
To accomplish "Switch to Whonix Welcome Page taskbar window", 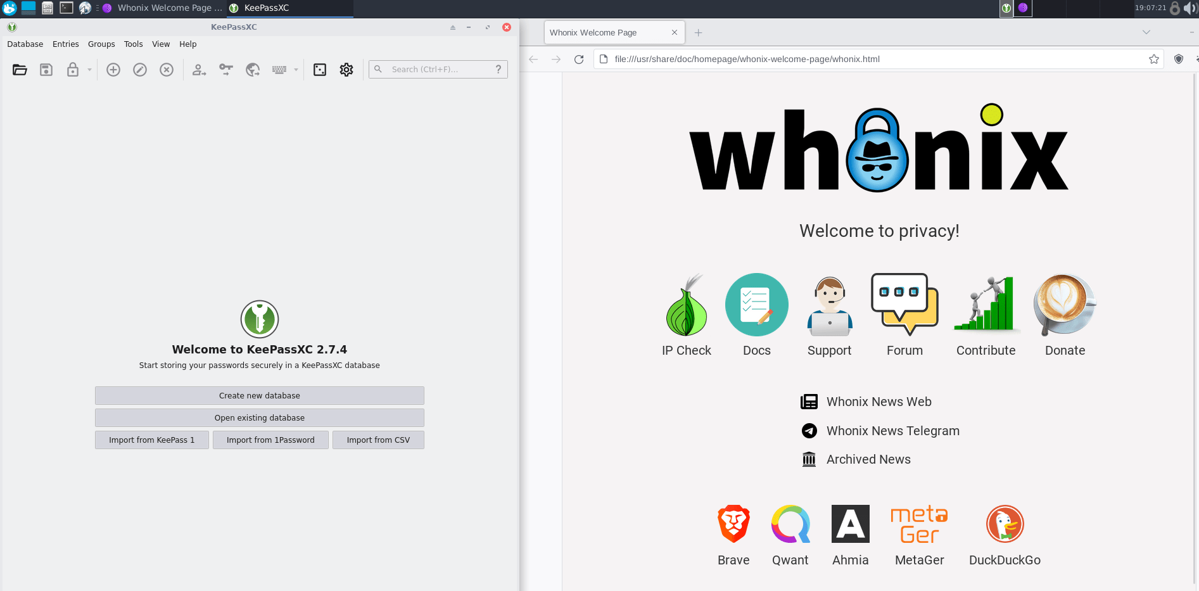I will [x=162, y=8].
